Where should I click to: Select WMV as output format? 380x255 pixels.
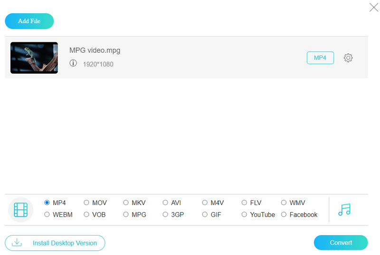coord(284,203)
